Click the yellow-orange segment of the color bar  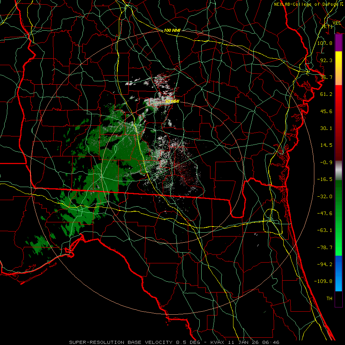click(338, 68)
